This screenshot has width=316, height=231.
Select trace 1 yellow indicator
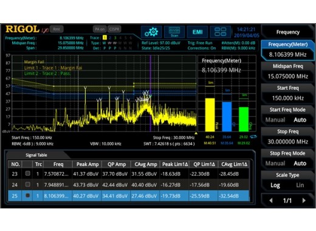tap(105, 38)
